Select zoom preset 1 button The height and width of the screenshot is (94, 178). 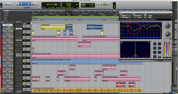(x=5, y=7)
